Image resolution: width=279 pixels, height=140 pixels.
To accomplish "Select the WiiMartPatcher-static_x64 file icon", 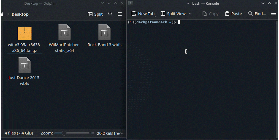I will coord(64,33).
